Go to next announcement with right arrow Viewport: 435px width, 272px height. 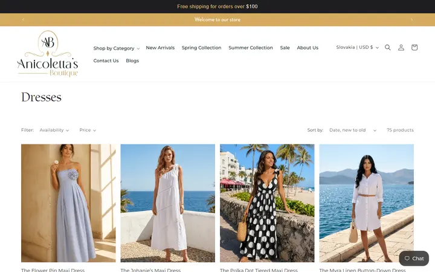411,19
